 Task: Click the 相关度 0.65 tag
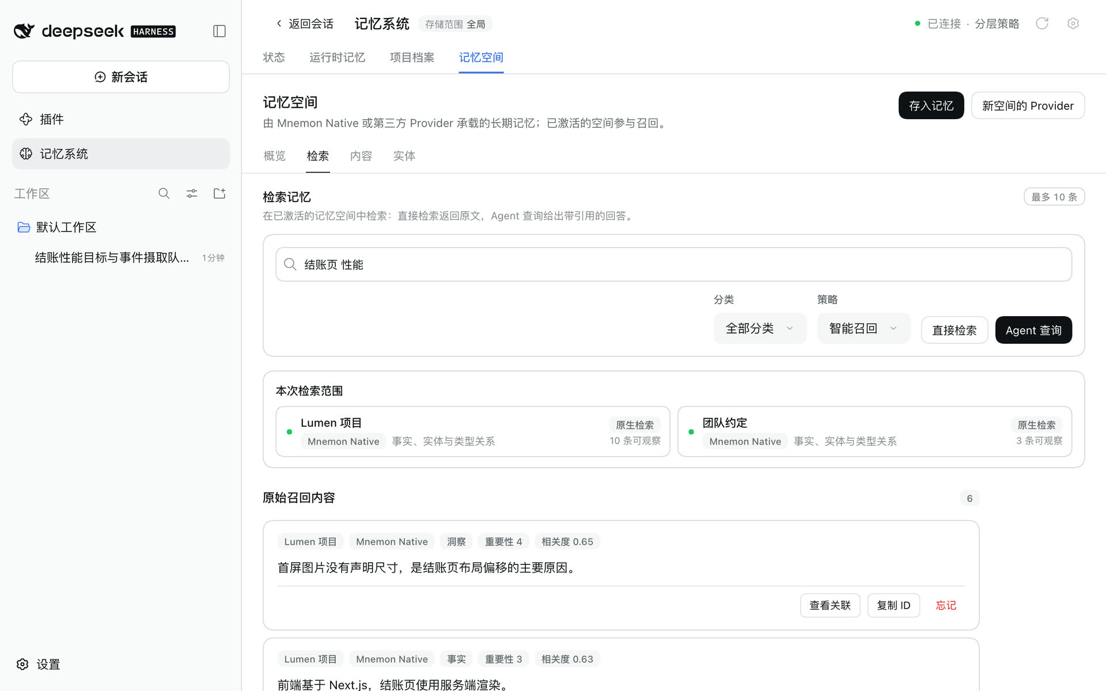(x=567, y=542)
